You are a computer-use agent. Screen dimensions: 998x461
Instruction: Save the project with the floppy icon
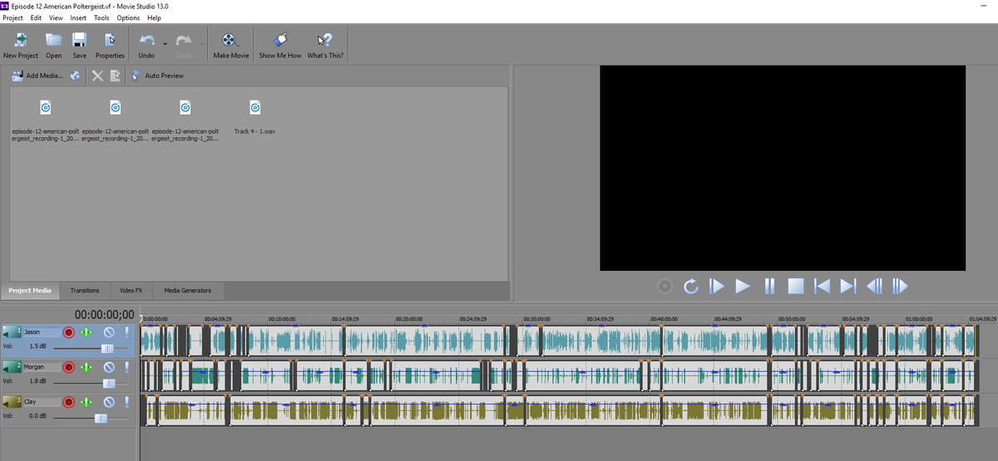(x=79, y=45)
